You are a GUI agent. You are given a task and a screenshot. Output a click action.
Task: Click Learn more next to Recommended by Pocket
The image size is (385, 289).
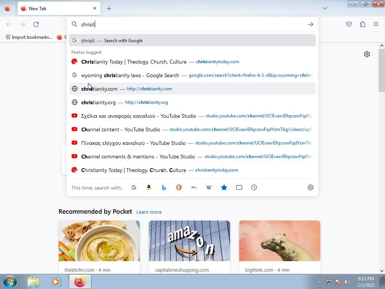click(x=149, y=212)
